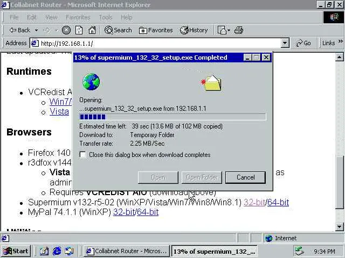Open the Back history dropdown arrow
This screenshot has height=258, width=345.
36,30
